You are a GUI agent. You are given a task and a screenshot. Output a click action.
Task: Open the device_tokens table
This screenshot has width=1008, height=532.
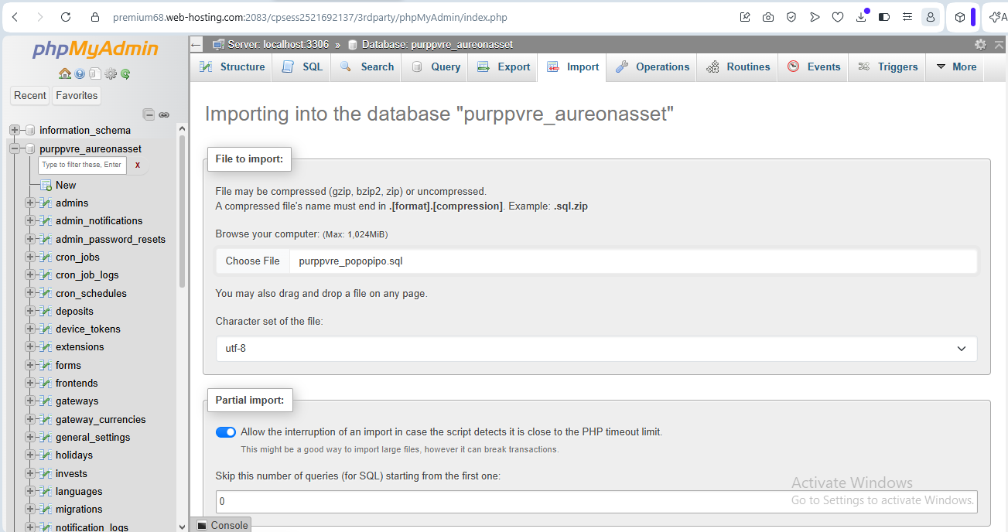[88, 329]
